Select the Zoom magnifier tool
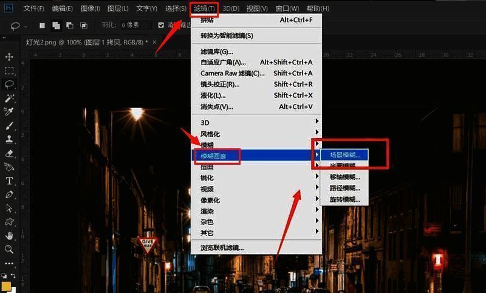 pos(9,249)
